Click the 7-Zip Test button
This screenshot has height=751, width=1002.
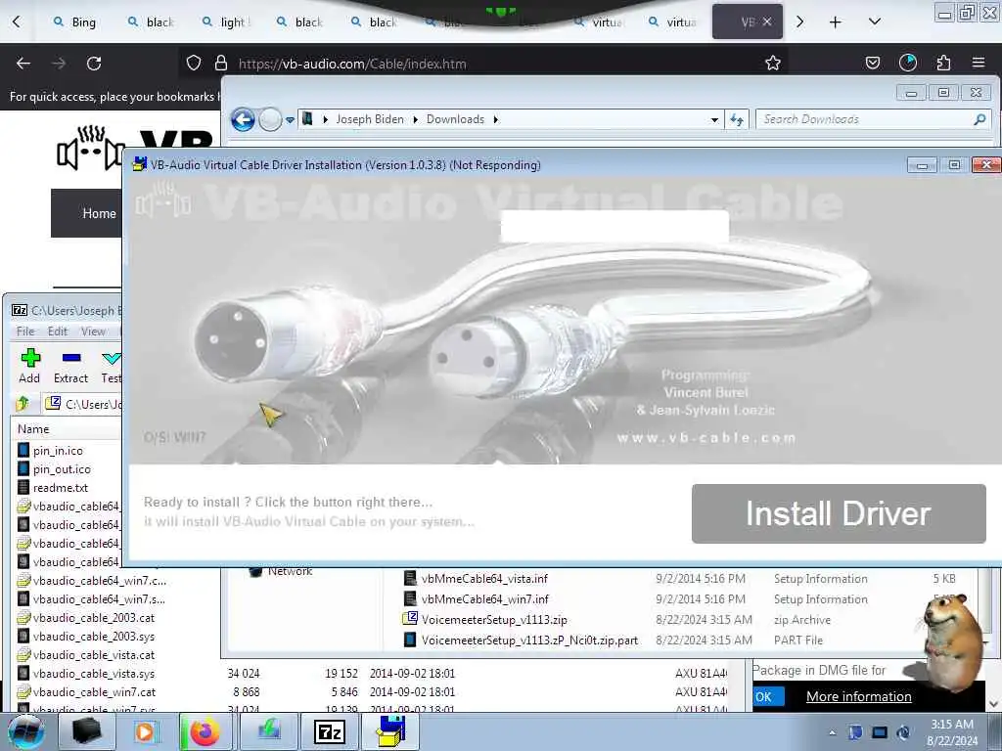(111, 367)
